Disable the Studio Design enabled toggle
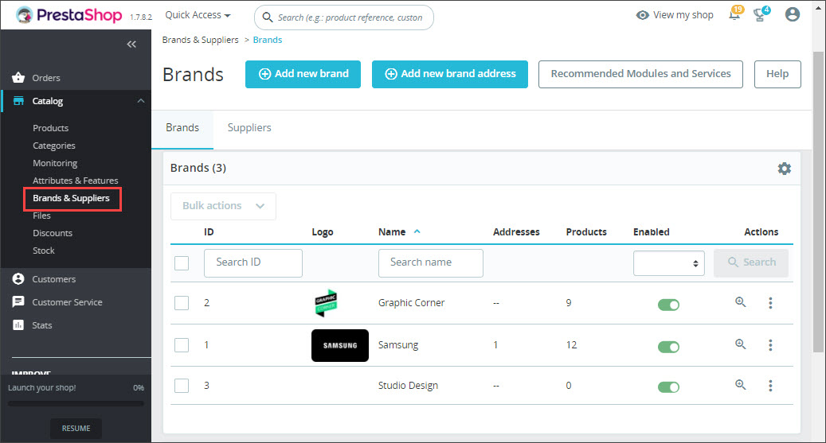The width and height of the screenshot is (826, 443). 668,387
